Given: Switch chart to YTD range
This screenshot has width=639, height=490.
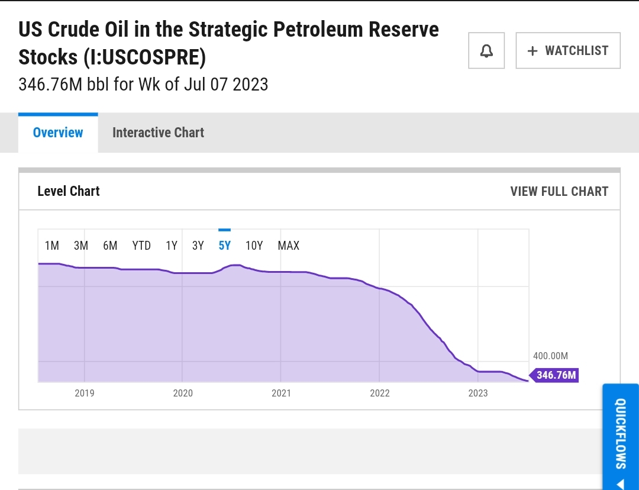Looking at the screenshot, I should click(141, 246).
